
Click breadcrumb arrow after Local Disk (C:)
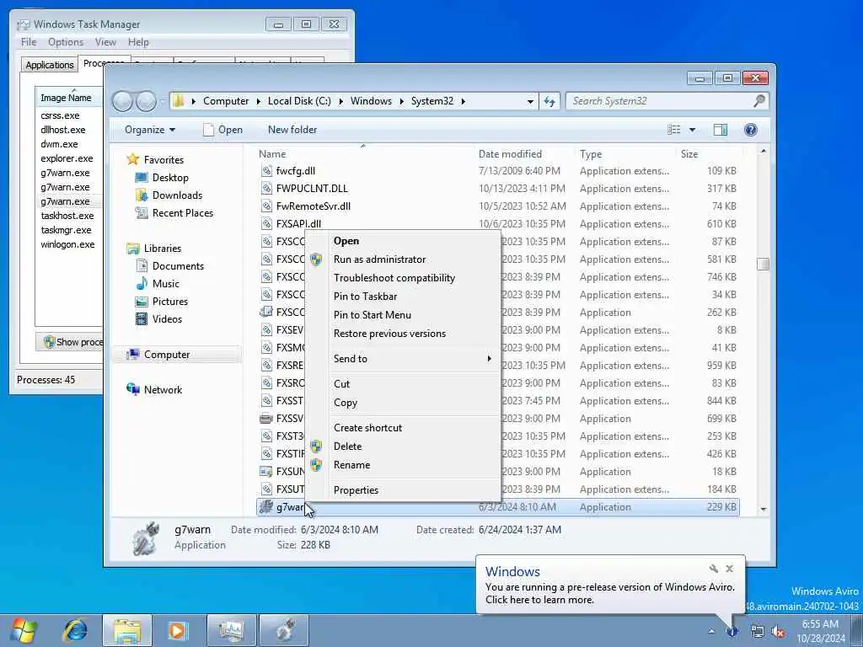pos(340,101)
